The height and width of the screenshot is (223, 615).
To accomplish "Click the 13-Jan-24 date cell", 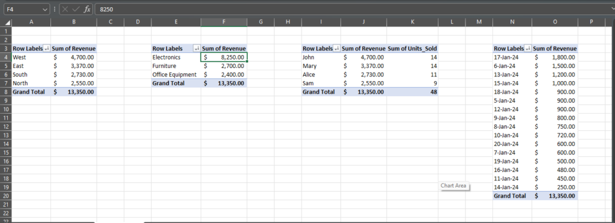I will [x=512, y=75].
